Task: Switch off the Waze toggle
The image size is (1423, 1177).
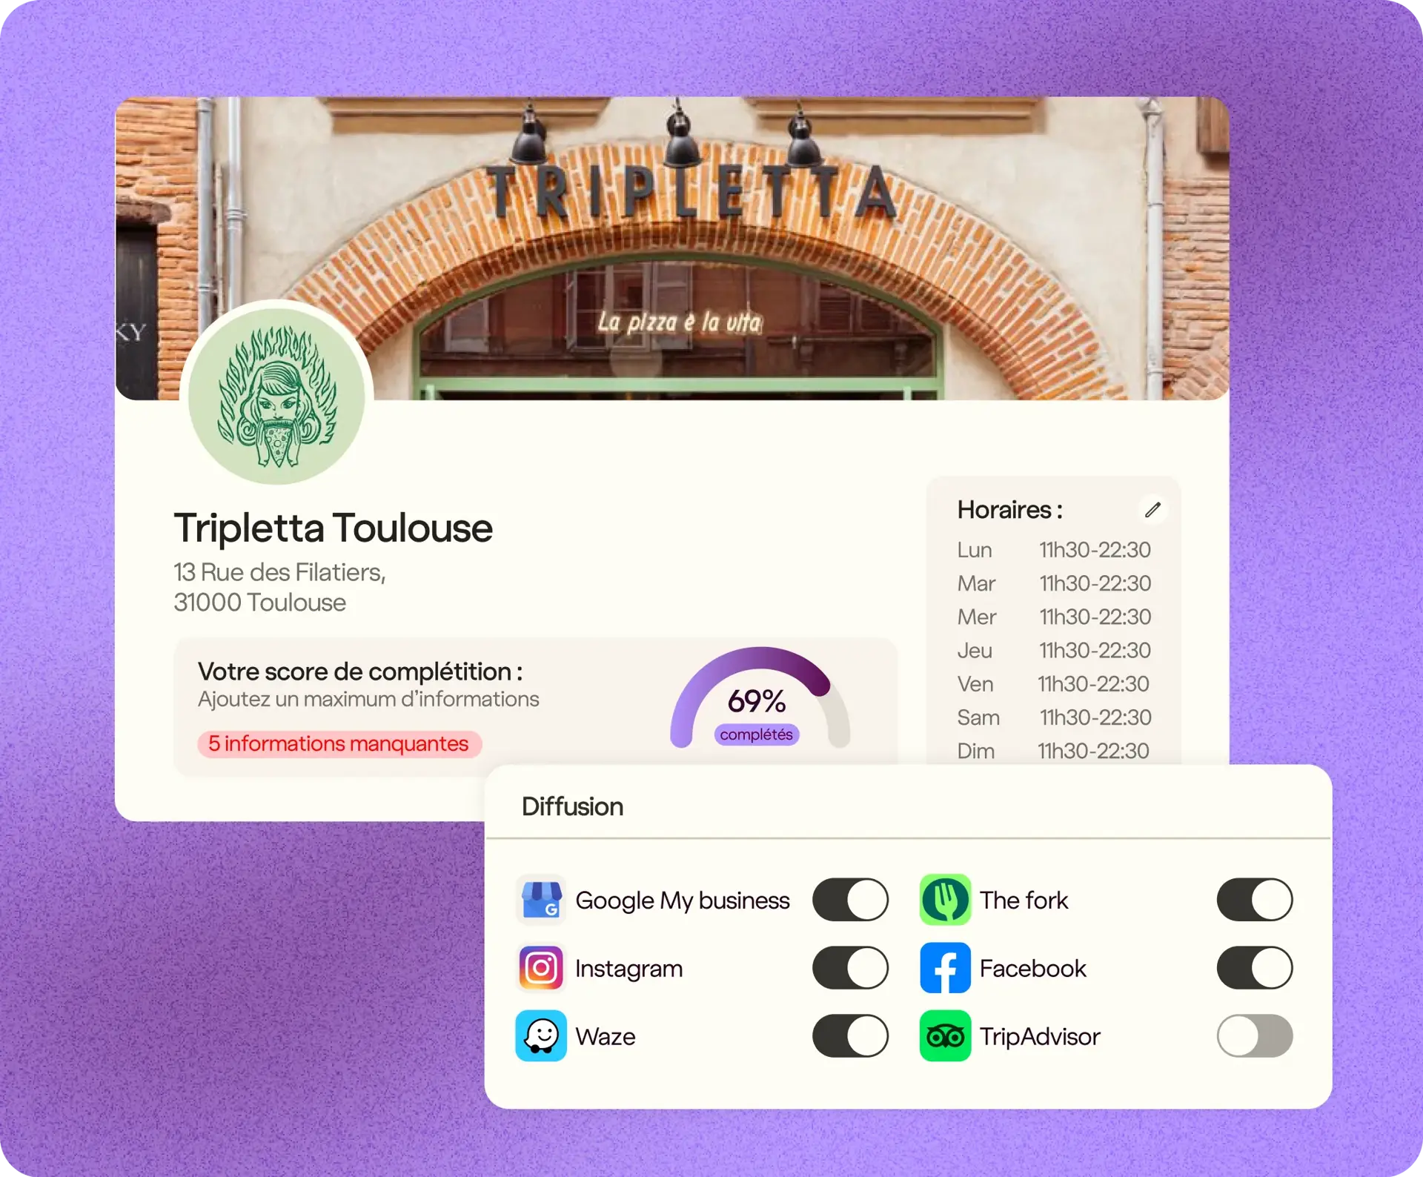Action: 850,1036
